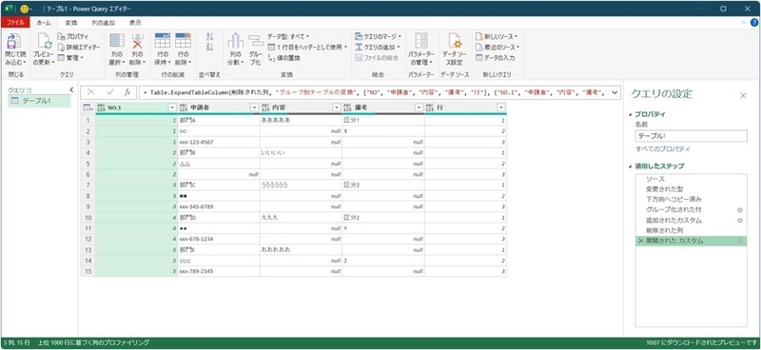Open the 管理 dropdown in the query group
This screenshot has width=761, height=350.
pyautogui.click(x=70, y=58)
